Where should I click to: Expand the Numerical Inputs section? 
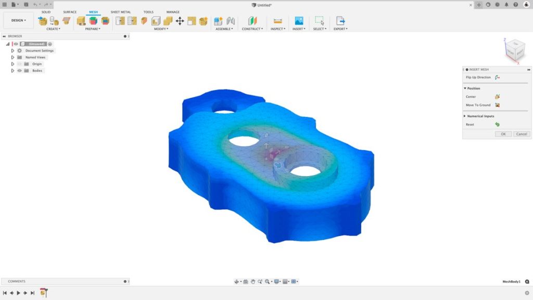[465, 116]
